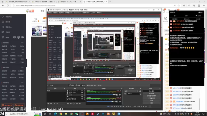Image resolution: width=207 pixels, height=116 pixels.
Task: Lock the 文本 (GDI+) source
Action: [x=85, y=93]
